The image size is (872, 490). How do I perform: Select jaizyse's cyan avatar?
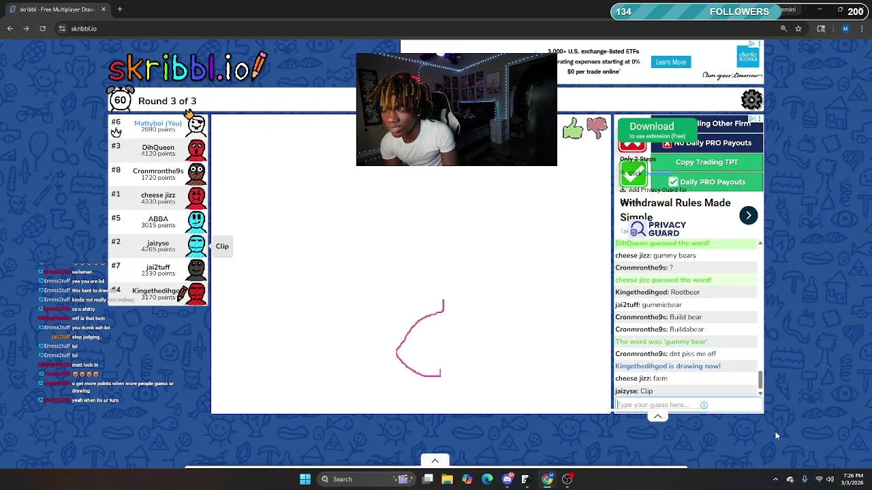click(x=196, y=246)
